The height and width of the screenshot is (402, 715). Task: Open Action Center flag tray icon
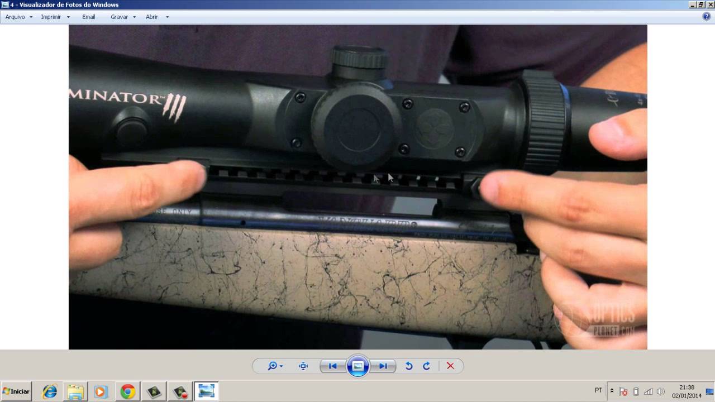point(623,391)
